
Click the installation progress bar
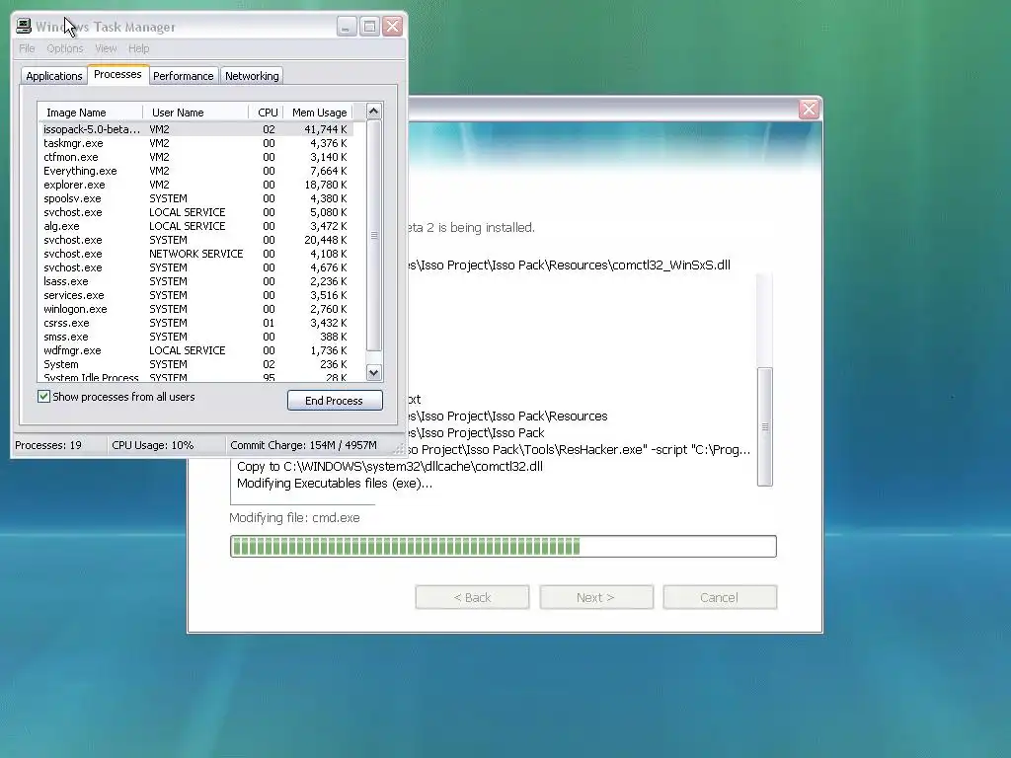coord(503,546)
